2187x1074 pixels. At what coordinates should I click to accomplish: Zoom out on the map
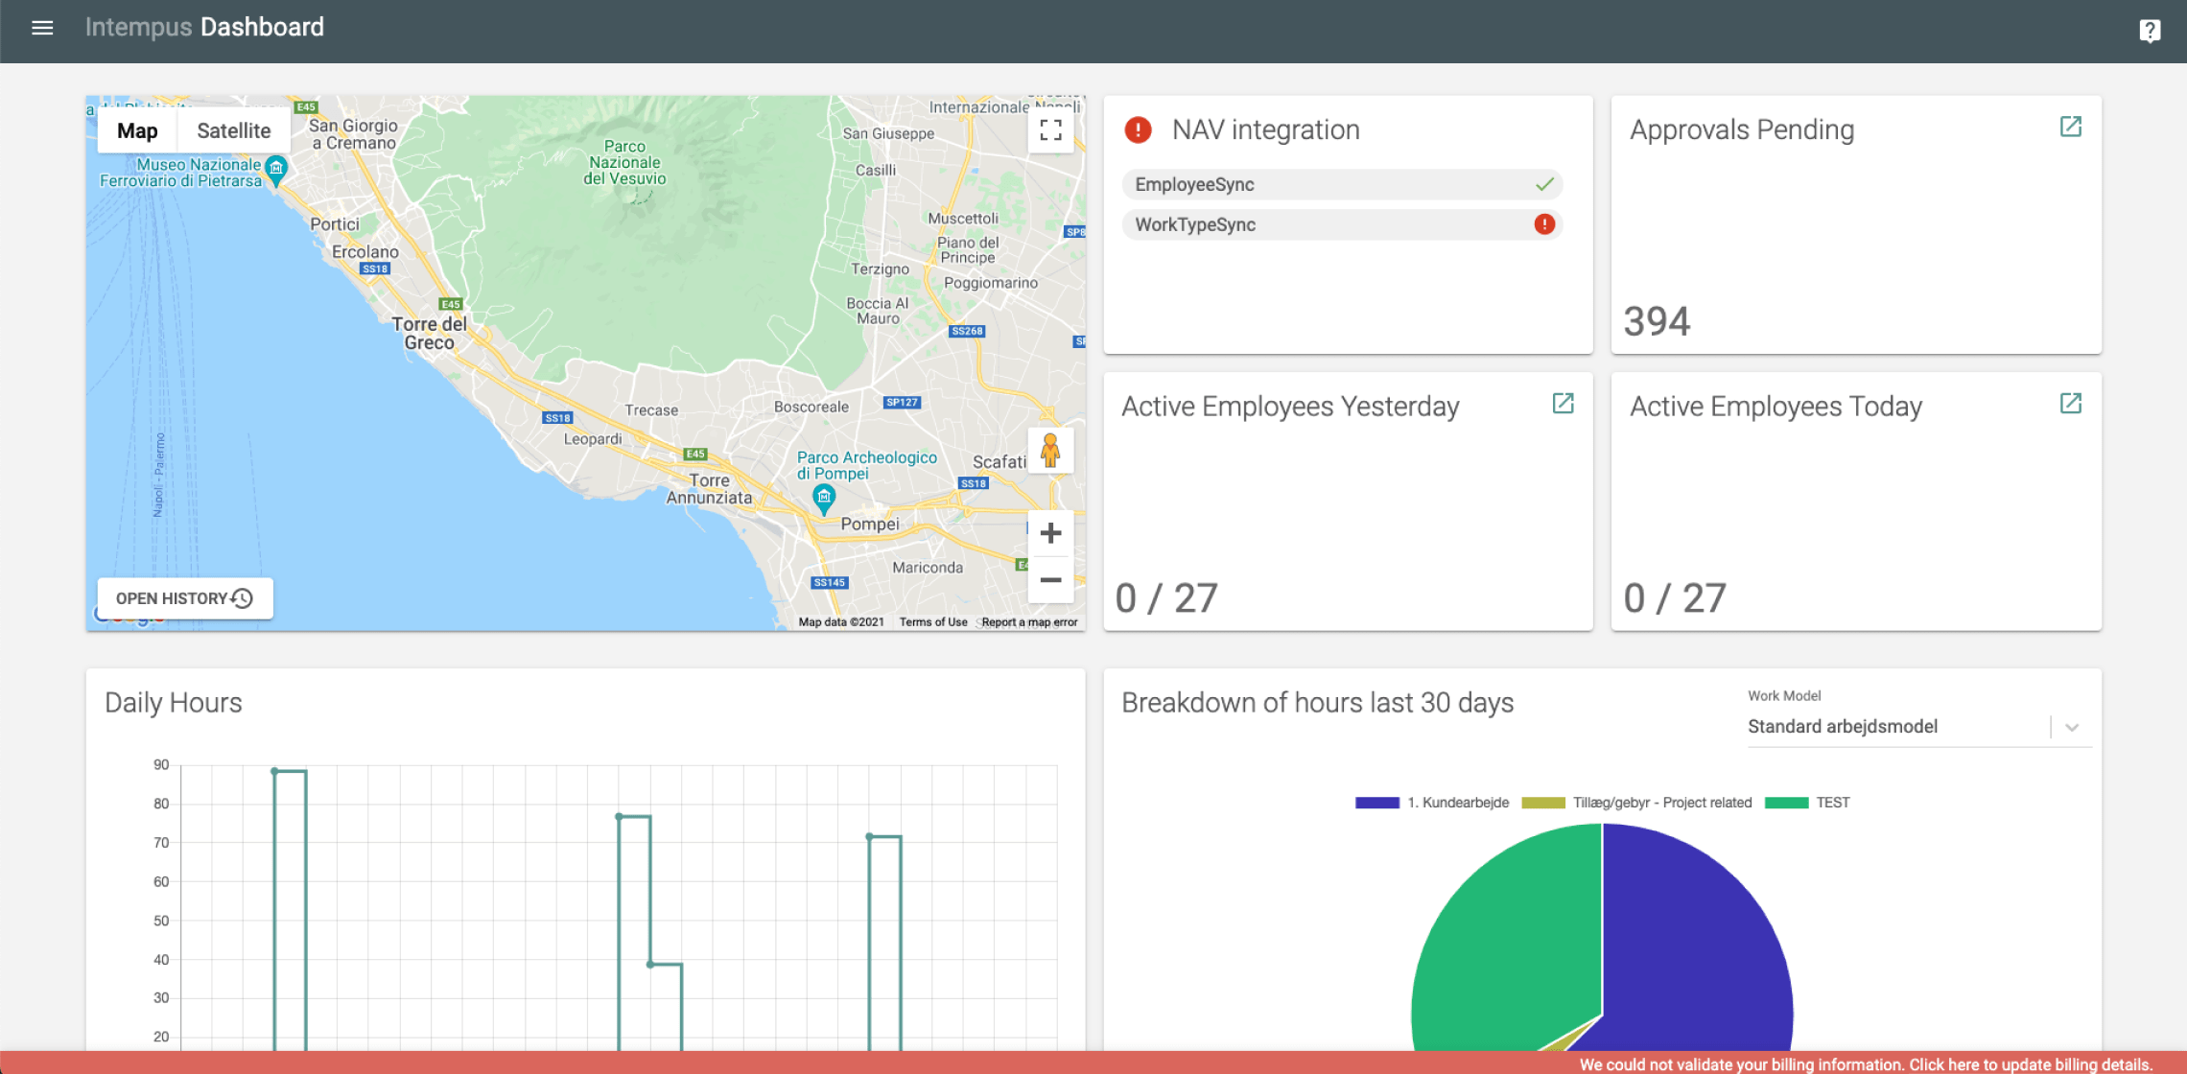[1050, 580]
